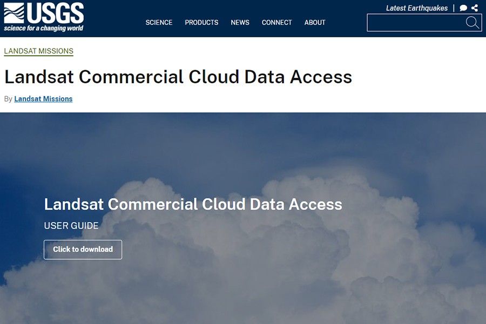Open the feedback speech bubble icon
Viewport: 486px width, 324px height.
point(463,8)
